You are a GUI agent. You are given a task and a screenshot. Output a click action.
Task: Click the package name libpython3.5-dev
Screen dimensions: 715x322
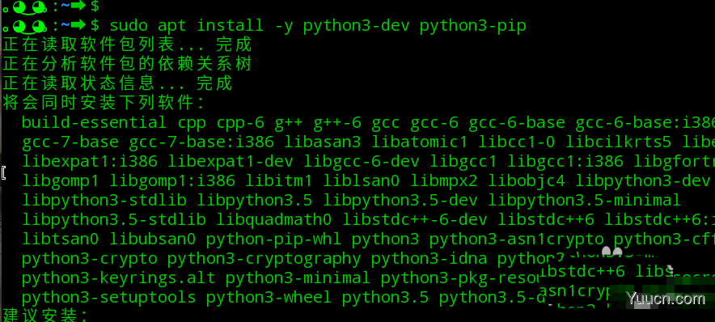tap(400, 201)
